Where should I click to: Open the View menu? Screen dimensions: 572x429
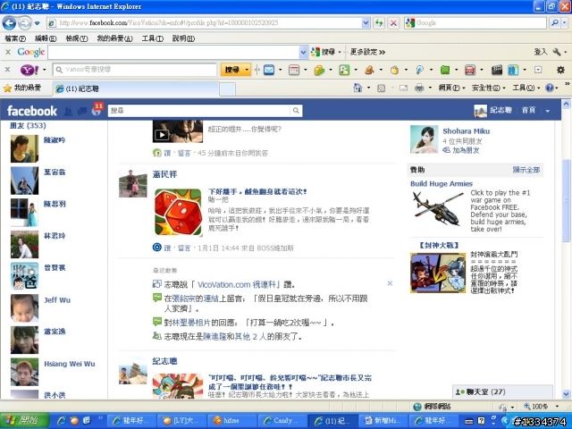(77, 38)
